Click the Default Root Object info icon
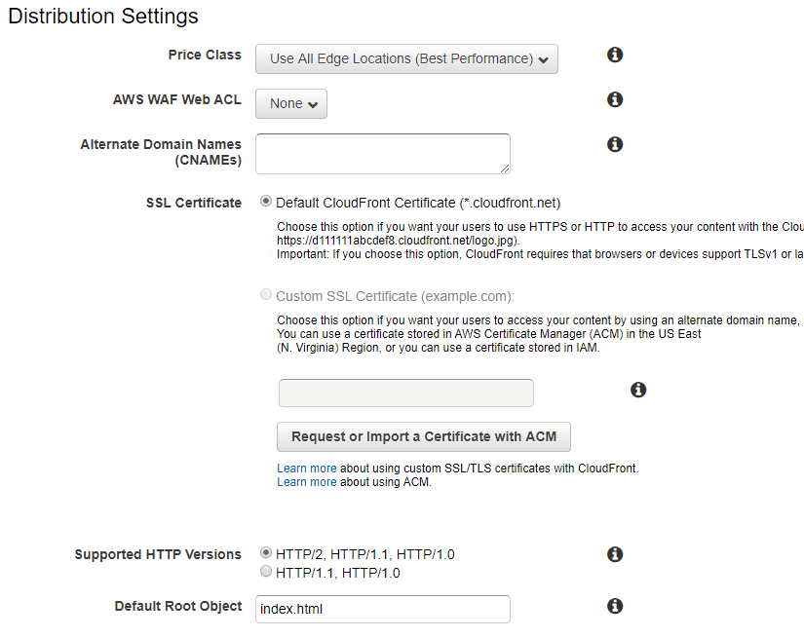 [615, 606]
